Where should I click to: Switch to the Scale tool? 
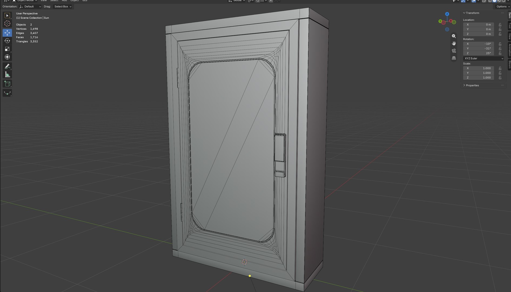pyautogui.click(x=7, y=49)
